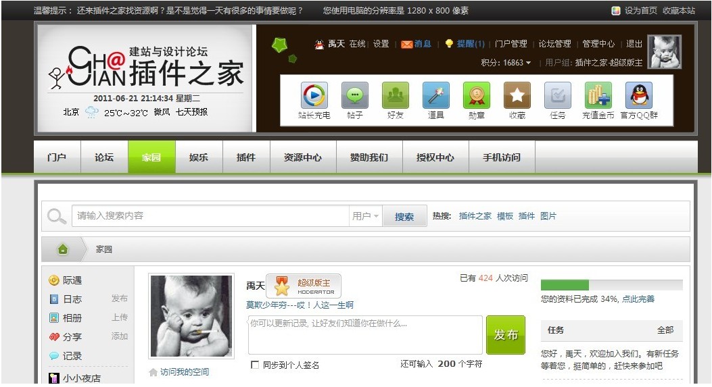Click the 相册 album icon in sidebar
The width and height of the screenshot is (712, 387).
tap(53, 318)
